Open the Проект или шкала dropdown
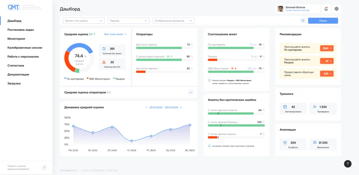This screenshot has width=359, height=175. click(84, 21)
